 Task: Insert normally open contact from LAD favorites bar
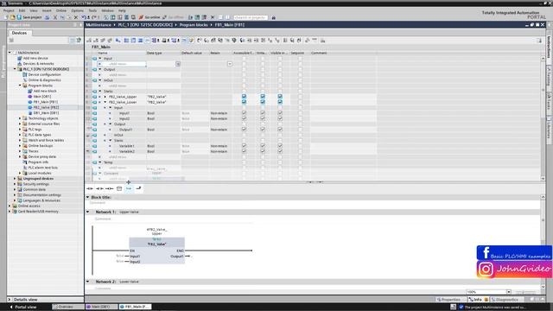click(90, 188)
